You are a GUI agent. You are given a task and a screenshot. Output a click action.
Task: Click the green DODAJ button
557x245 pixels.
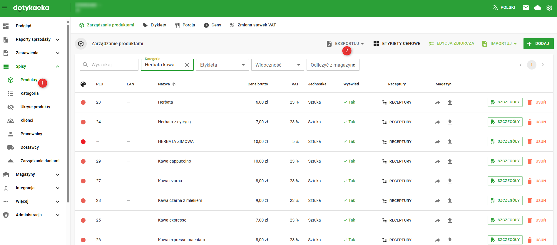[x=538, y=43]
